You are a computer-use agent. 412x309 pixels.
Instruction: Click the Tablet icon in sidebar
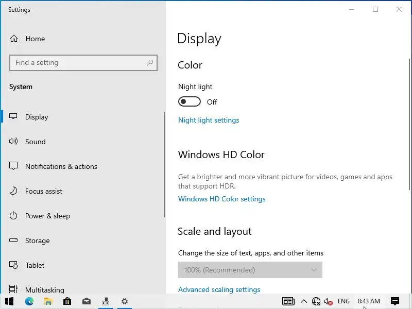(x=13, y=265)
